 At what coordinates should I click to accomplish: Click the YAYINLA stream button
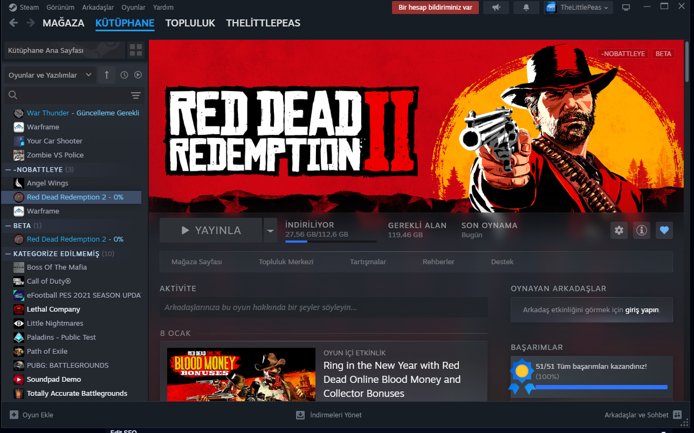[x=211, y=230]
